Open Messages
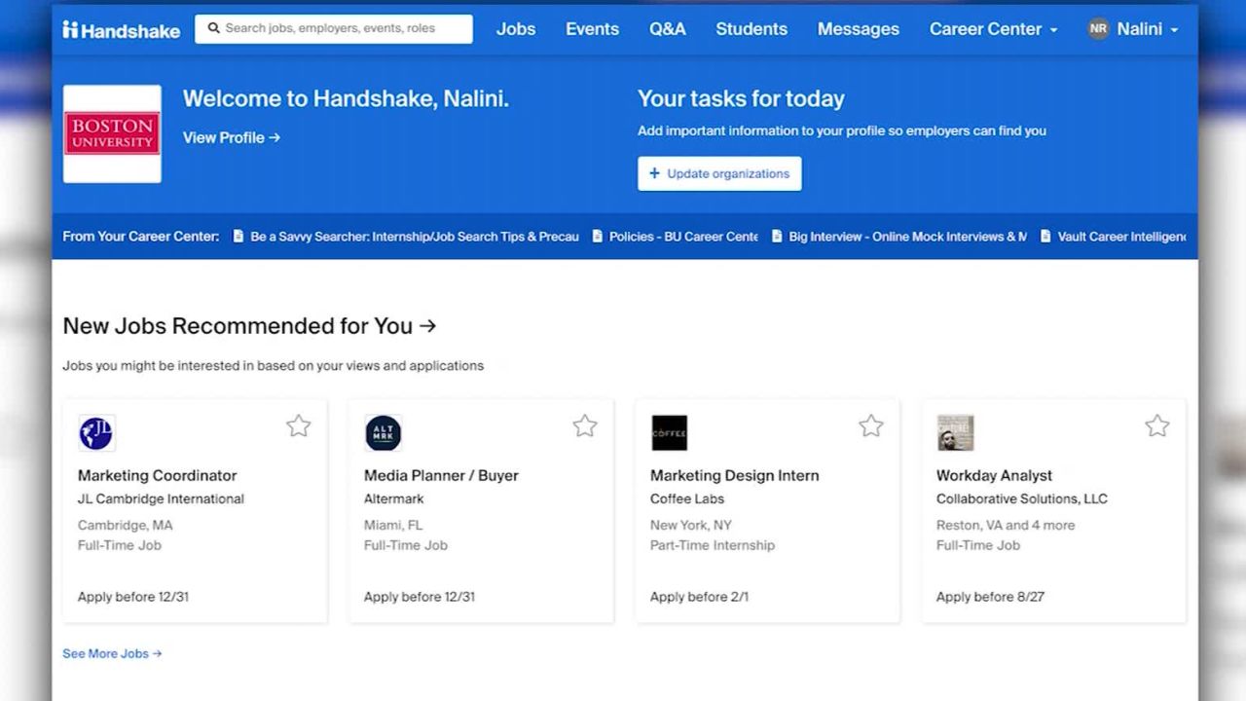Viewport: 1246px width, 701px height. pyautogui.click(x=859, y=29)
